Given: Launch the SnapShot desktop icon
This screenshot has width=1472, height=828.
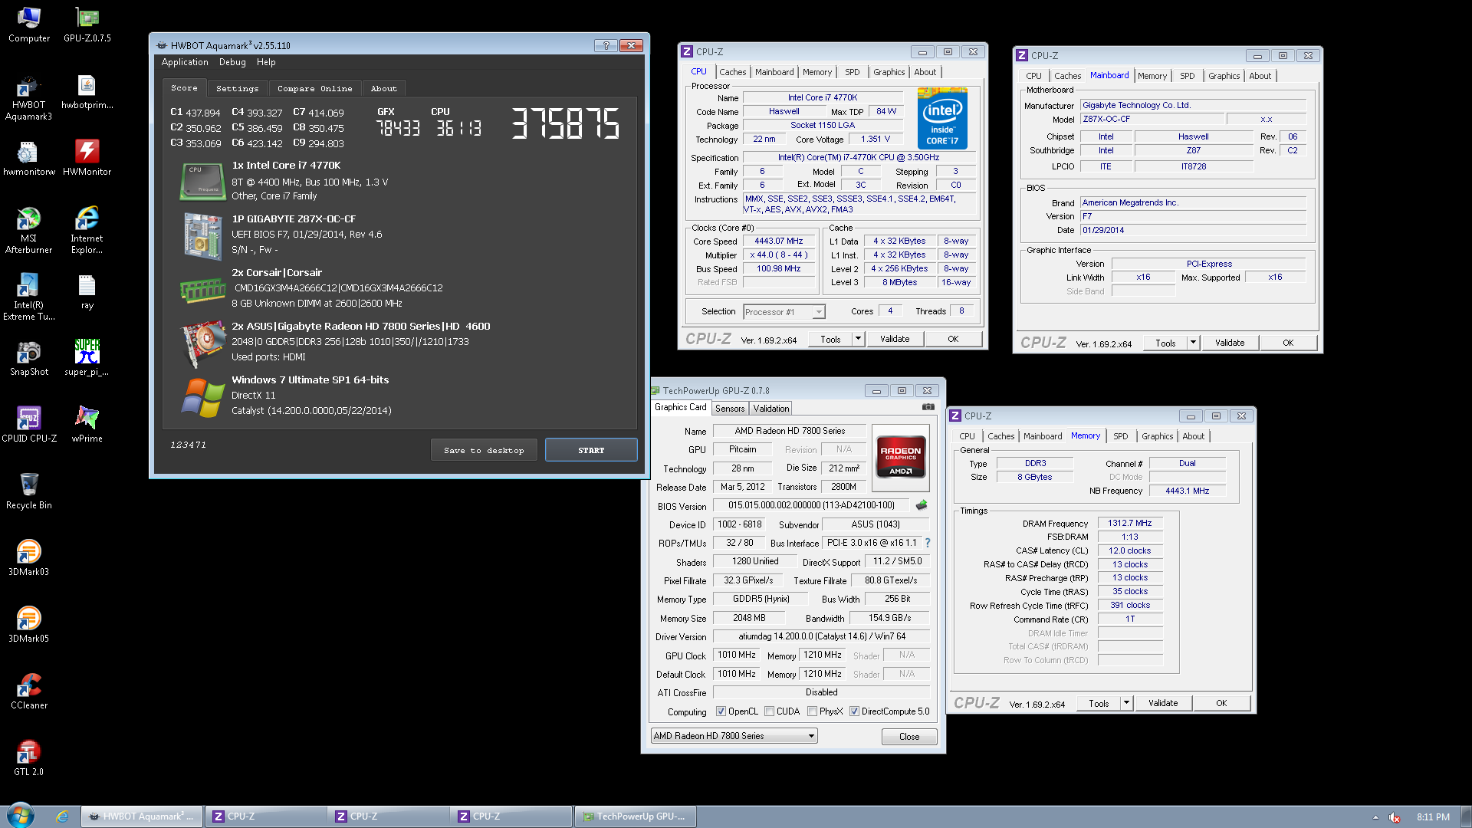Looking at the screenshot, I should (x=29, y=359).
